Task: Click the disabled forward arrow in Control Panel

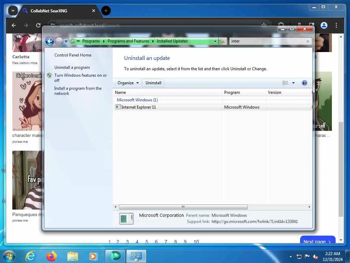Action: point(59,41)
